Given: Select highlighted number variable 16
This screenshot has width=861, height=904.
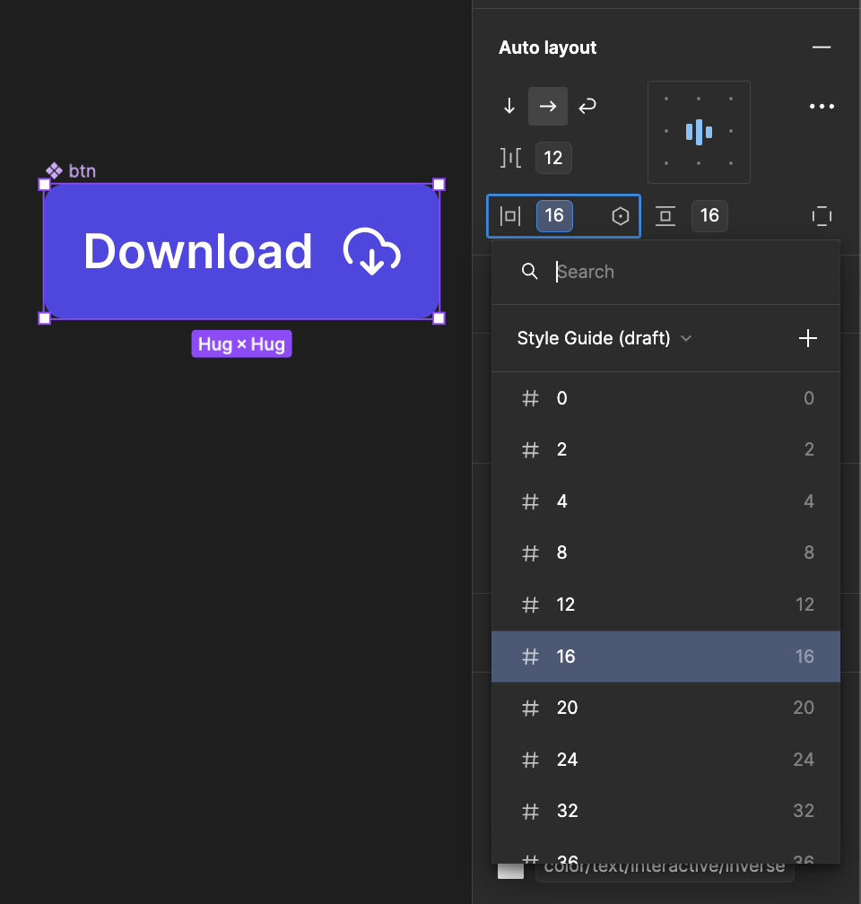Looking at the screenshot, I should point(665,656).
